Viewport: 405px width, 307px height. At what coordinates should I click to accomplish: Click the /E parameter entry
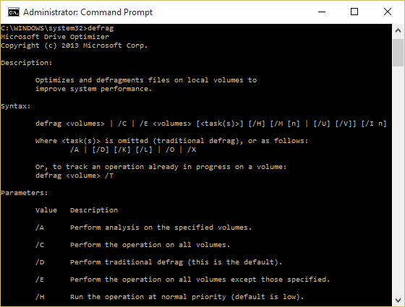click(x=182, y=280)
